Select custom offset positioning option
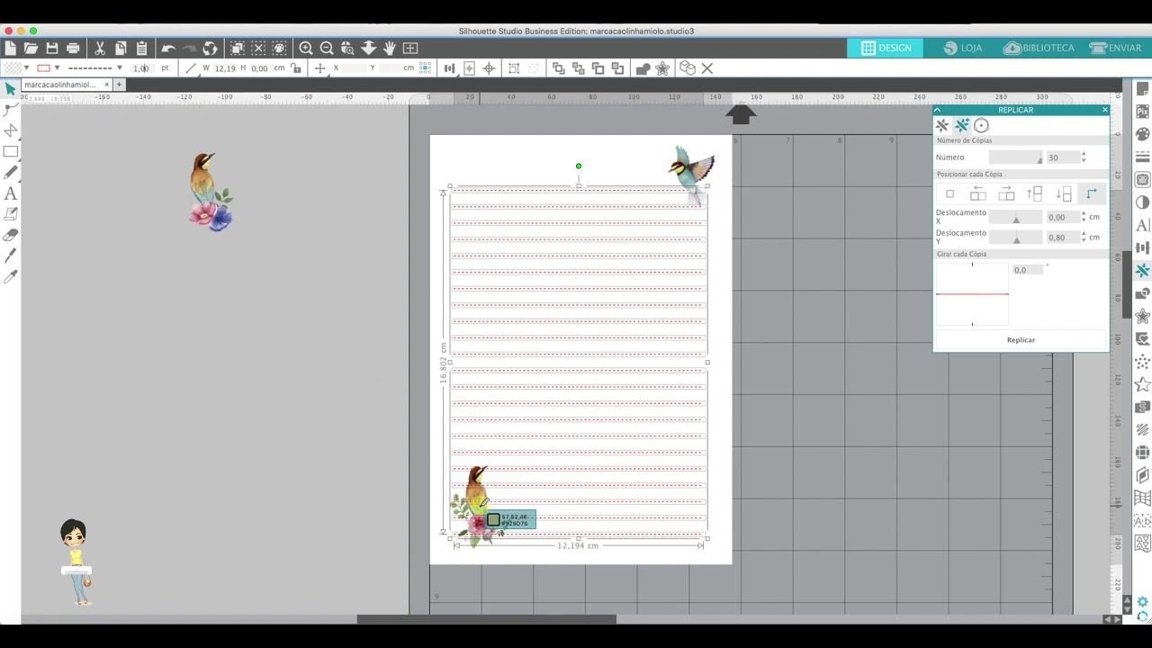The height and width of the screenshot is (648, 1152). click(x=1092, y=193)
